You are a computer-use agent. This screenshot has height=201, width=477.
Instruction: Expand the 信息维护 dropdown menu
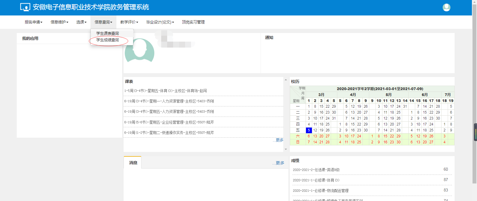click(59, 22)
